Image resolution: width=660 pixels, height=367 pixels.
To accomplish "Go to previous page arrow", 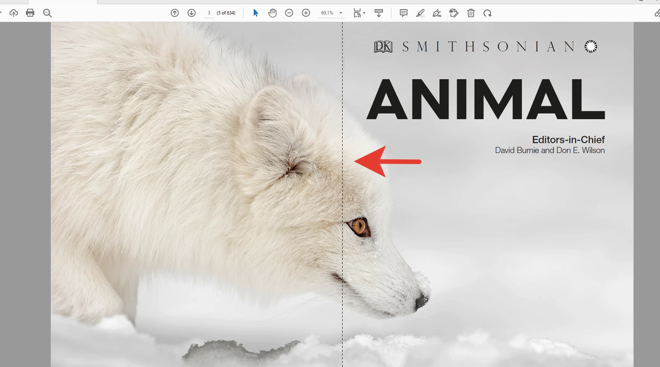I will coord(175,13).
